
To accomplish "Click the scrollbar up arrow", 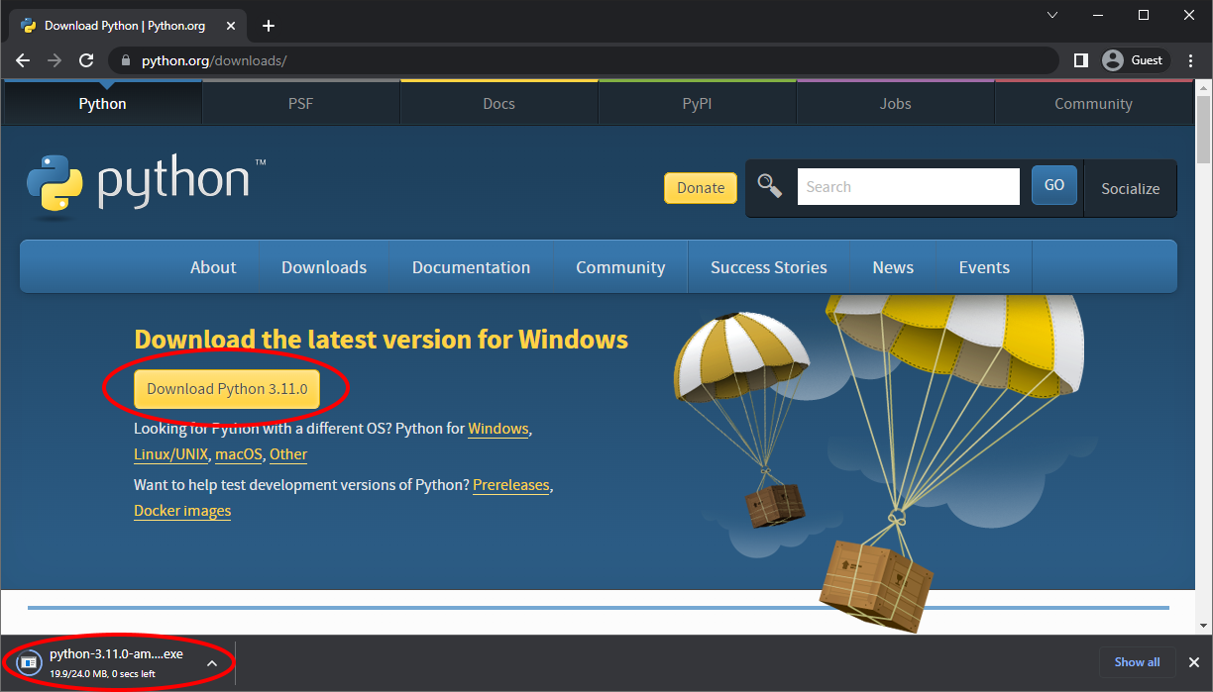I will pyautogui.click(x=1204, y=88).
